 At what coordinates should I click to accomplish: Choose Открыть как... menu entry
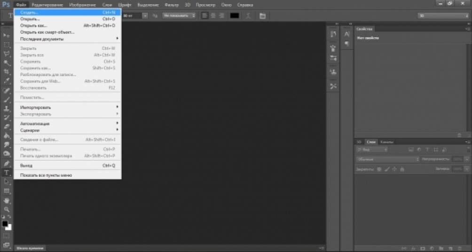click(x=68, y=26)
